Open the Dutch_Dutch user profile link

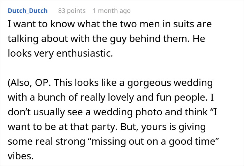pyautogui.click(x=28, y=11)
